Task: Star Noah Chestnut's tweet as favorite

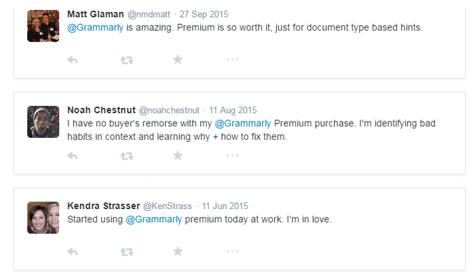Action: tap(178, 156)
